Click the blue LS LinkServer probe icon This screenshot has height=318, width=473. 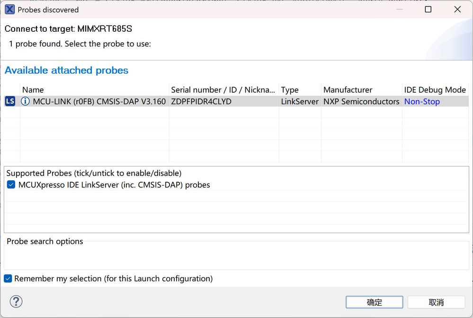click(x=10, y=101)
